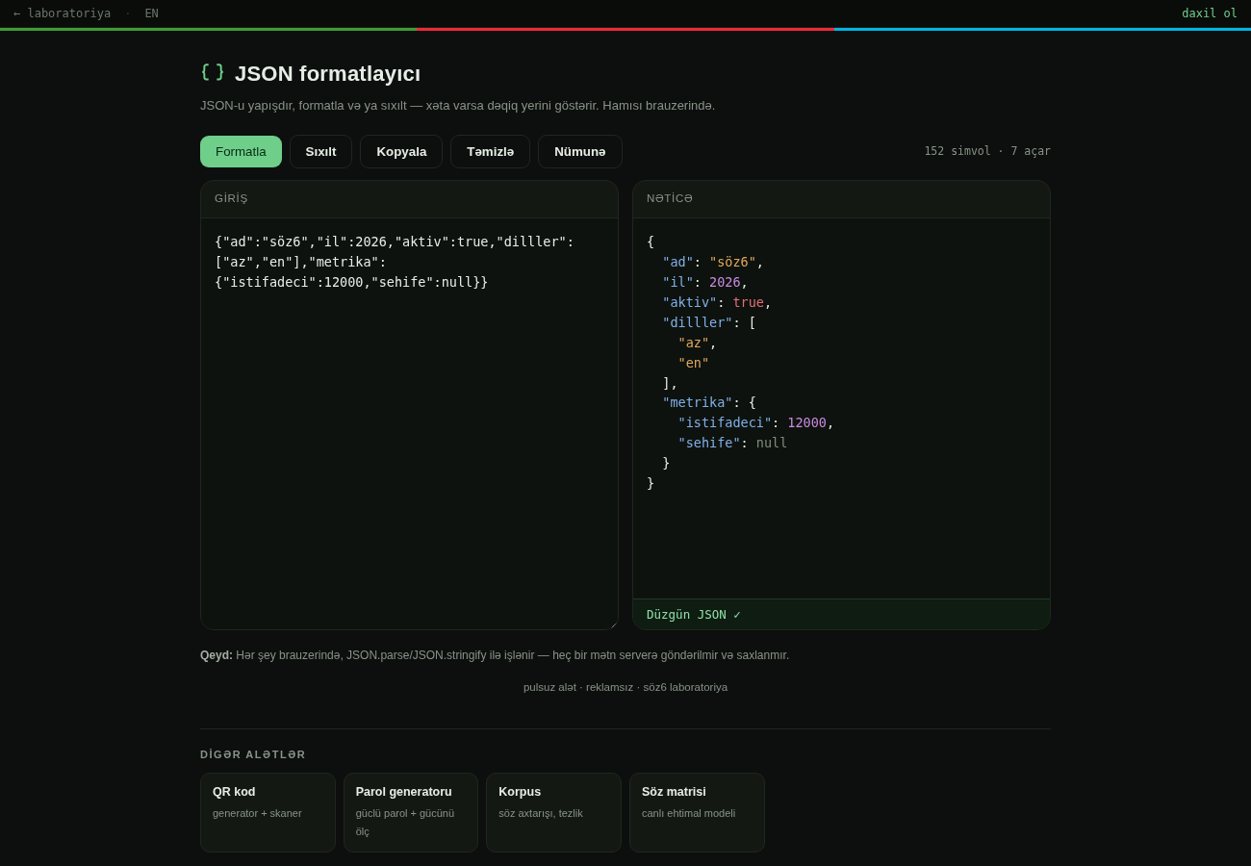Open the Söz matrisi tool card

(x=697, y=812)
